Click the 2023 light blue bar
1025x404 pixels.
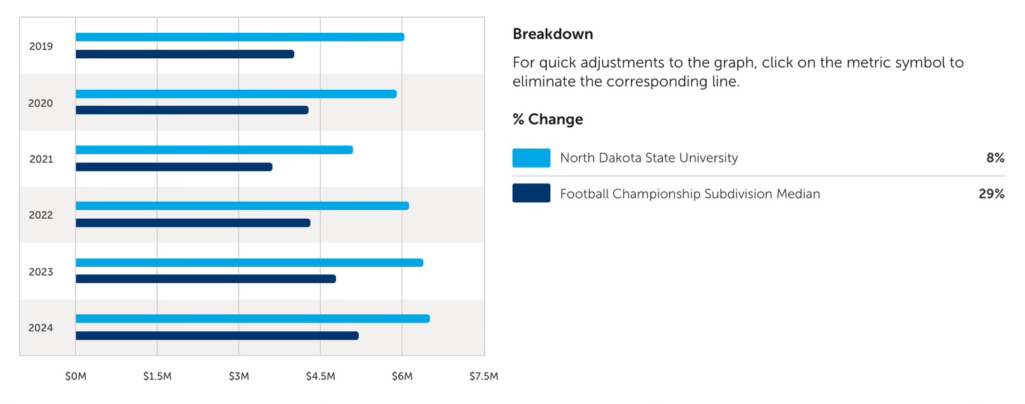click(x=249, y=263)
